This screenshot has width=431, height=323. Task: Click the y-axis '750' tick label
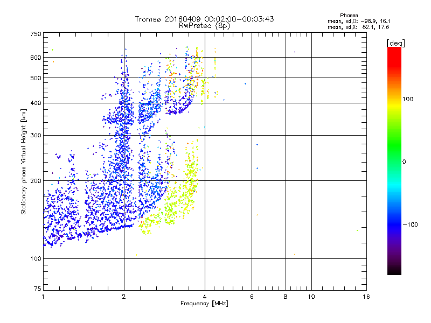point(36,34)
